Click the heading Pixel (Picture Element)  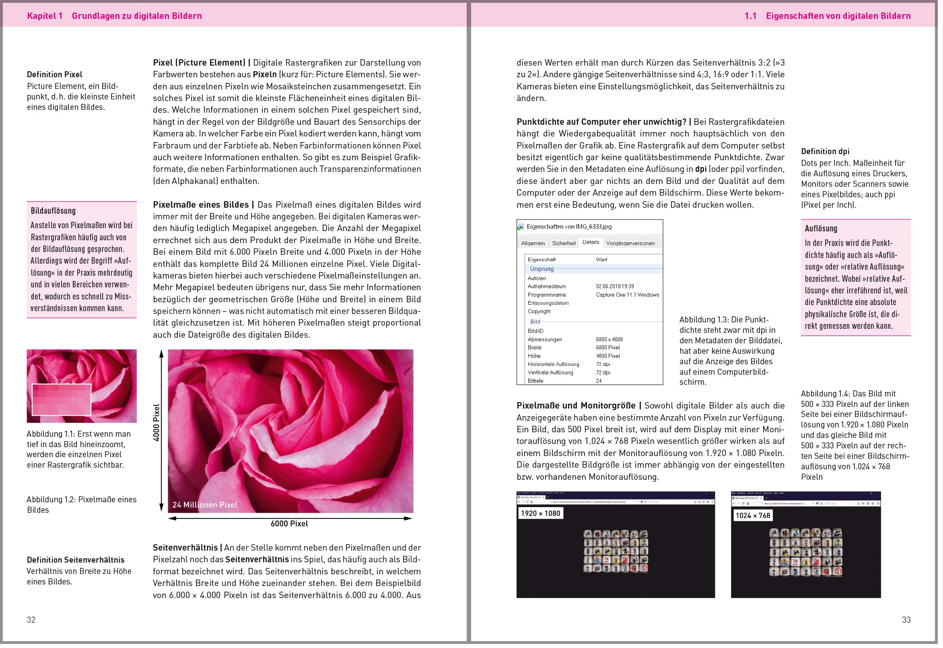tap(200, 63)
